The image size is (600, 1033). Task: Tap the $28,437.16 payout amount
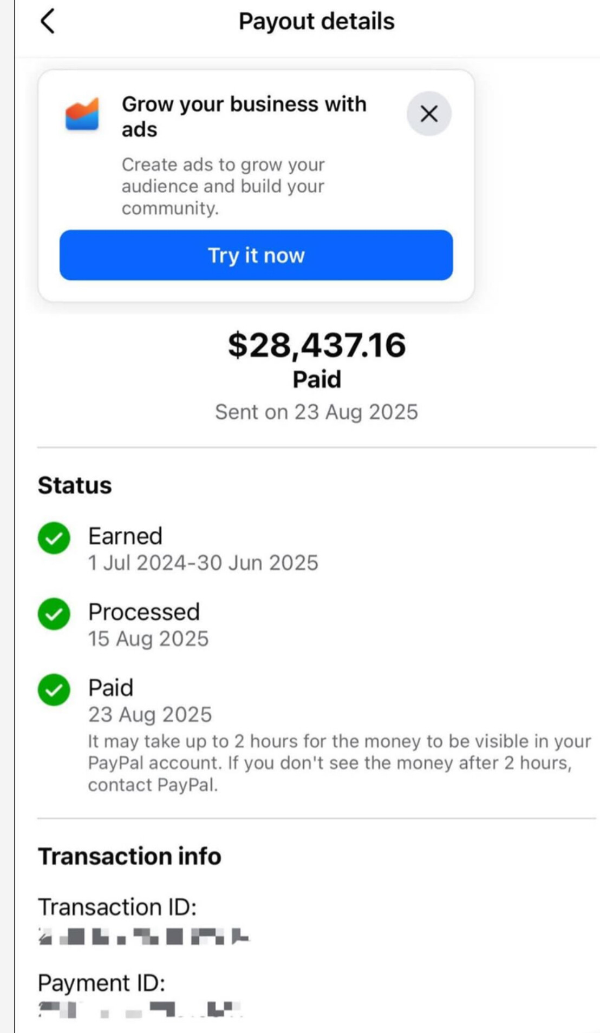click(x=317, y=345)
